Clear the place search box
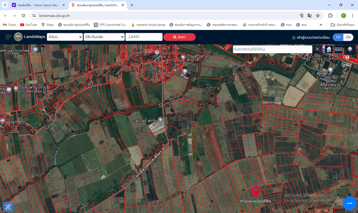This screenshot has width=358, height=213. click(x=317, y=49)
